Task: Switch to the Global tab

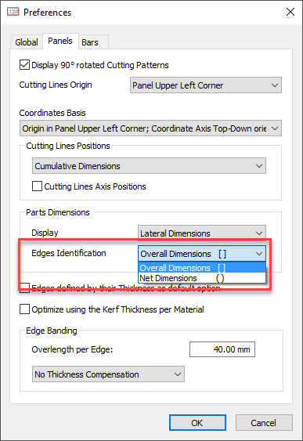Action: (x=27, y=42)
